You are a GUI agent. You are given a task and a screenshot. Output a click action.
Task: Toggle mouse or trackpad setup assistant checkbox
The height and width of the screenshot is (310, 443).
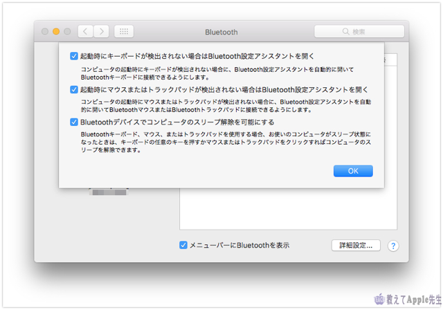tap(74, 89)
